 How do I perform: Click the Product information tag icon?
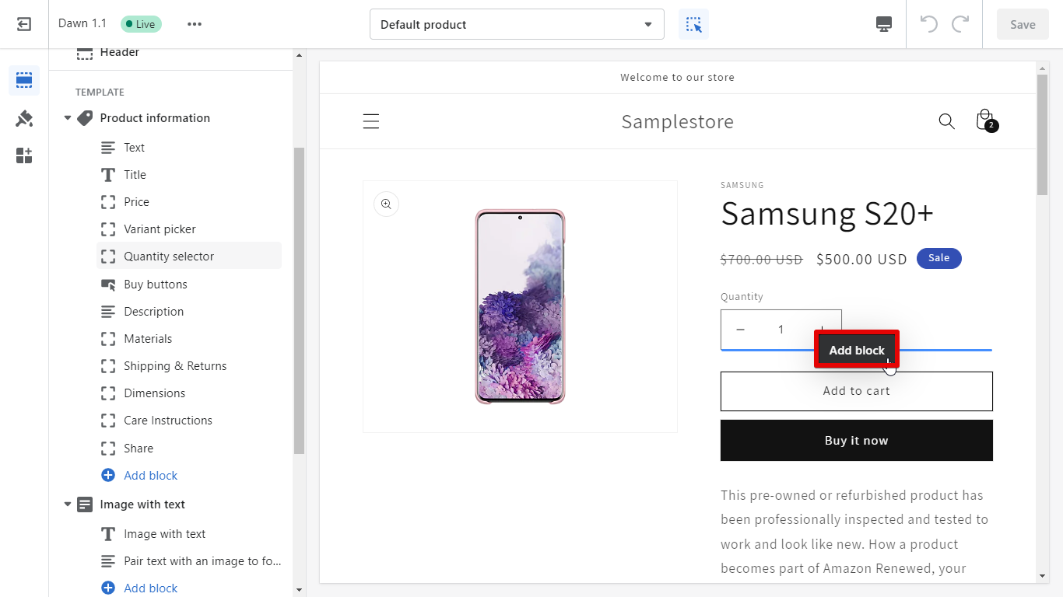pyautogui.click(x=85, y=118)
